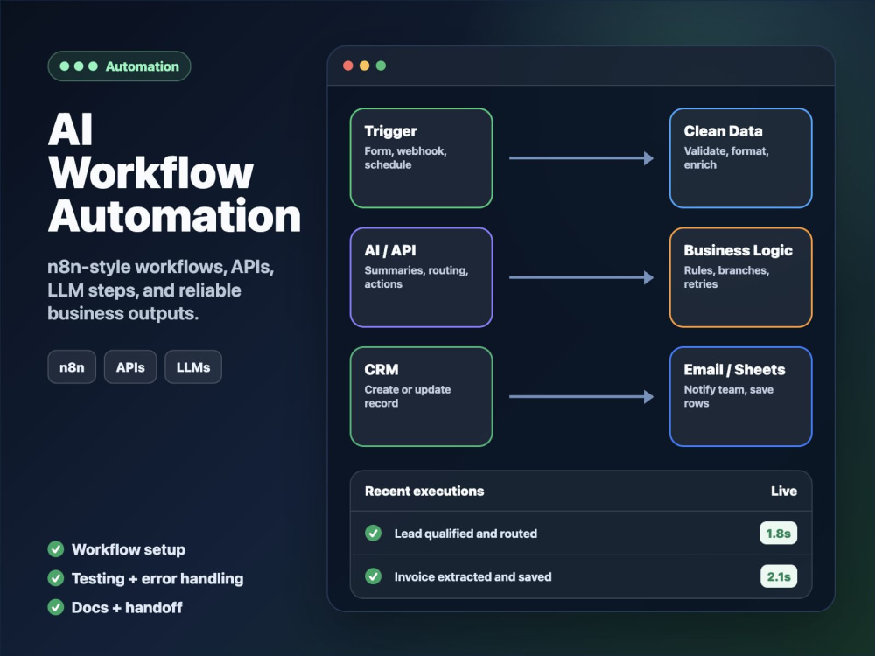Click the Live status label
This screenshot has width=875, height=656.
[x=784, y=491]
